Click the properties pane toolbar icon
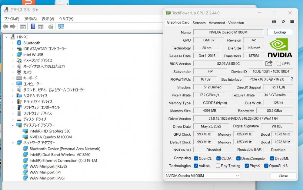This screenshot has width=303, height=190. (41, 27)
